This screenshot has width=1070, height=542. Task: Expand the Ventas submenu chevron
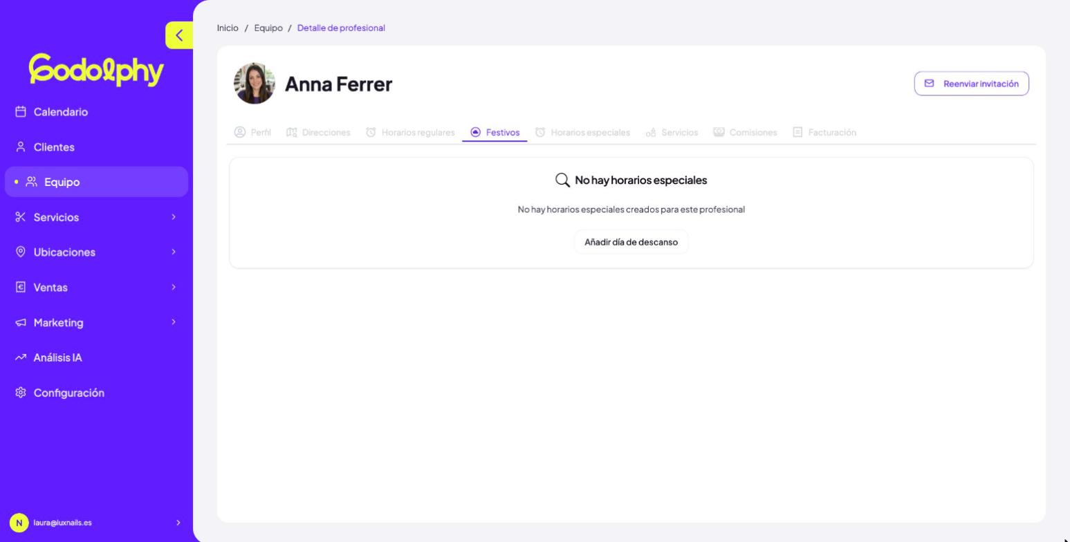click(174, 288)
